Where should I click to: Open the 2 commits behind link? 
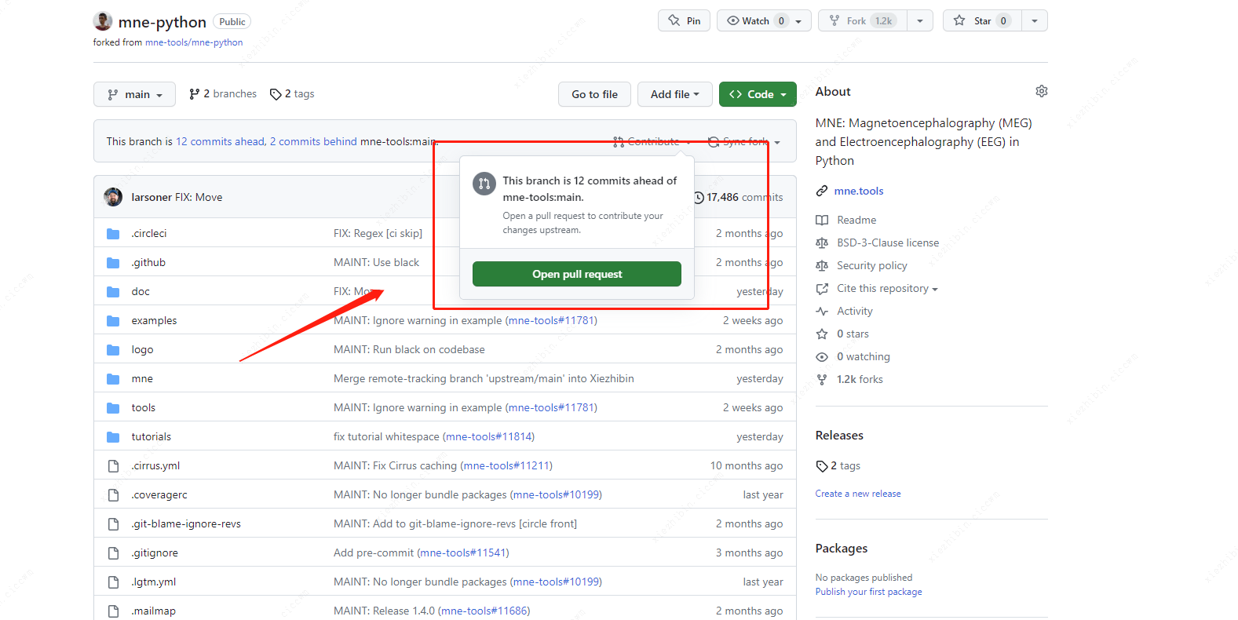313,141
